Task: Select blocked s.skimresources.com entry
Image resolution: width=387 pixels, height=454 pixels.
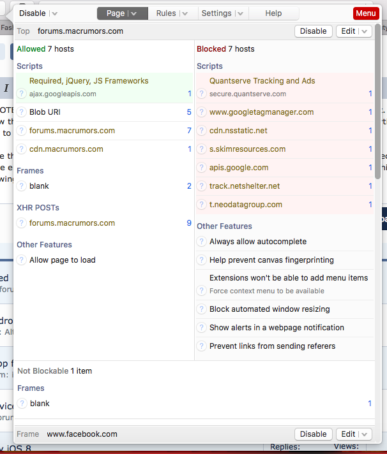Action: click(x=285, y=149)
